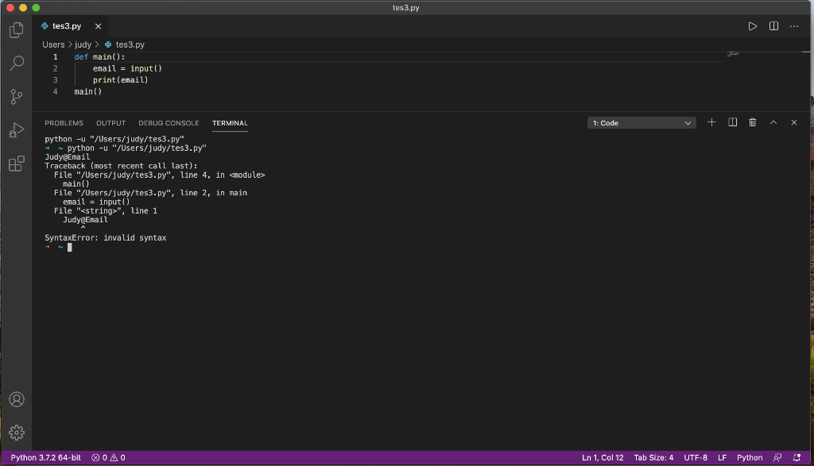Click the errors and warnings counter
Viewport: 814px width, 466px height.
pos(110,457)
